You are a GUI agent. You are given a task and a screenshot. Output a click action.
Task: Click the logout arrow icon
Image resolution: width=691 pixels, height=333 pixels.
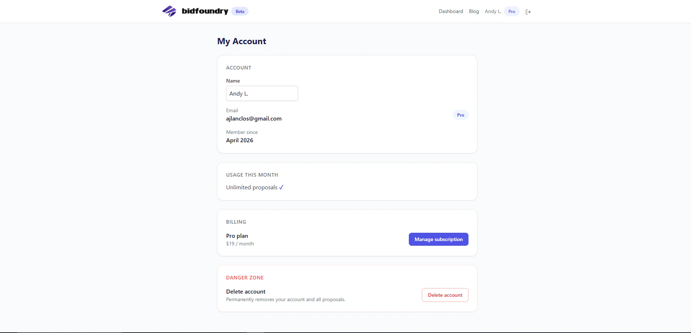[x=528, y=12]
